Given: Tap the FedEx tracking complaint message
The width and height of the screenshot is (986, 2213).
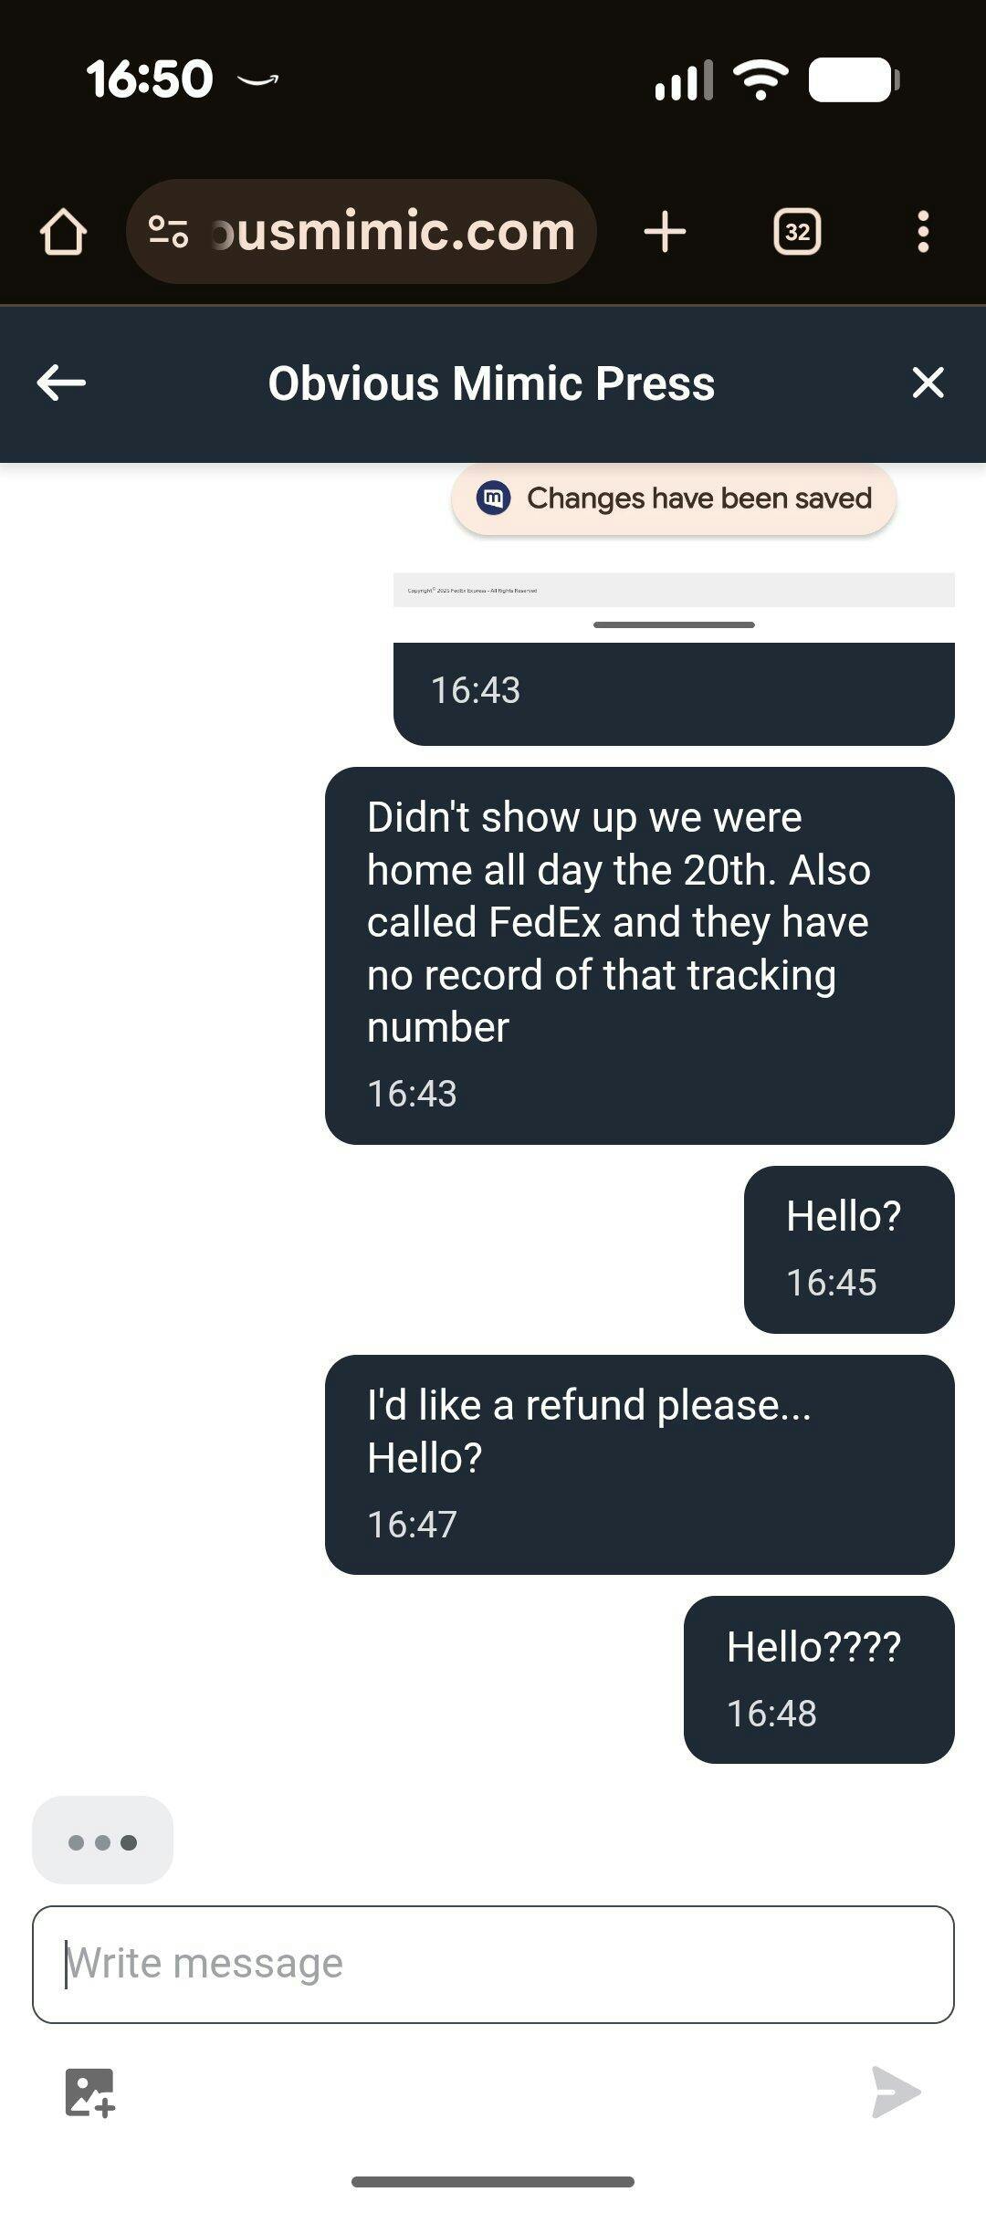Looking at the screenshot, I should [x=639, y=954].
